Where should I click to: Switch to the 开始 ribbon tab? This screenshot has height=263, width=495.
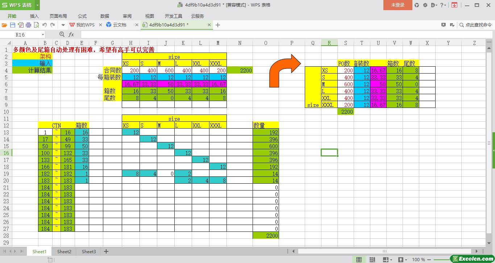point(12,16)
